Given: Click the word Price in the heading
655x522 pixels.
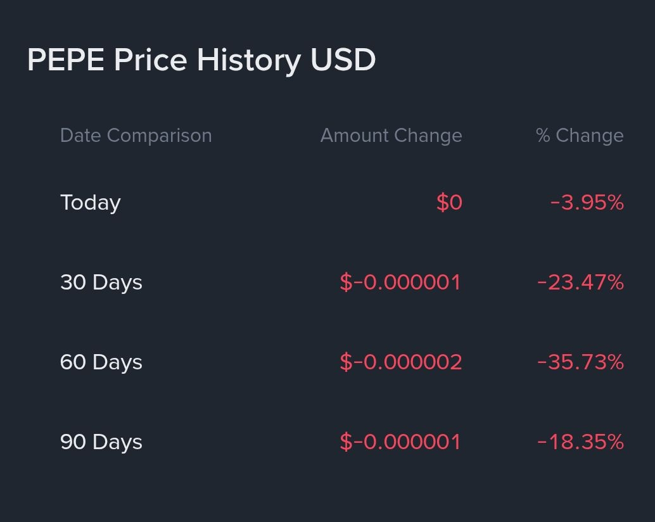Looking at the screenshot, I should coord(150,60).
